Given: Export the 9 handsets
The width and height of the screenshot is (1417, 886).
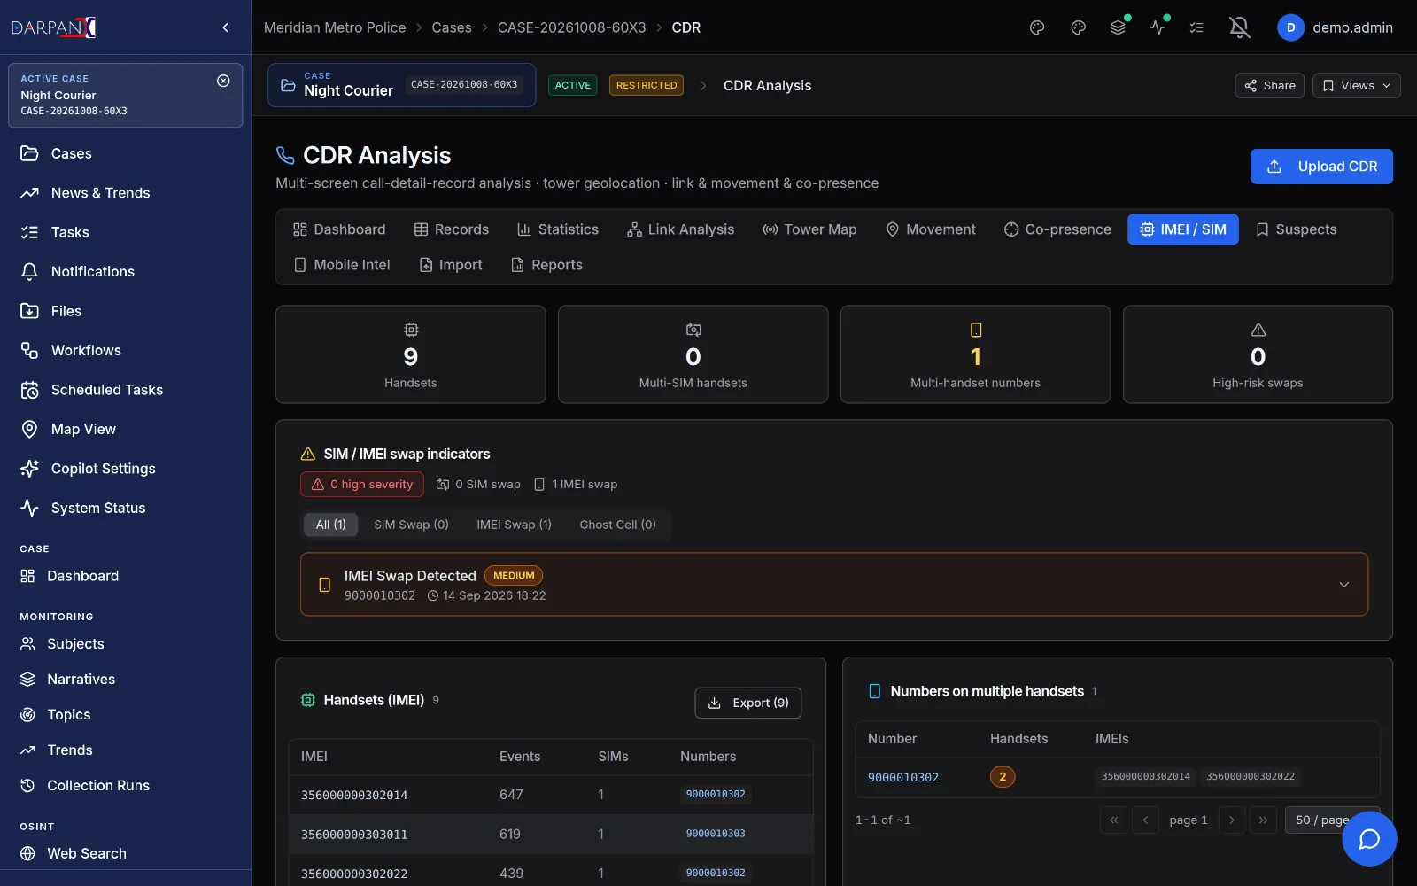Looking at the screenshot, I should pyautogui.click(x=748, y=703).
